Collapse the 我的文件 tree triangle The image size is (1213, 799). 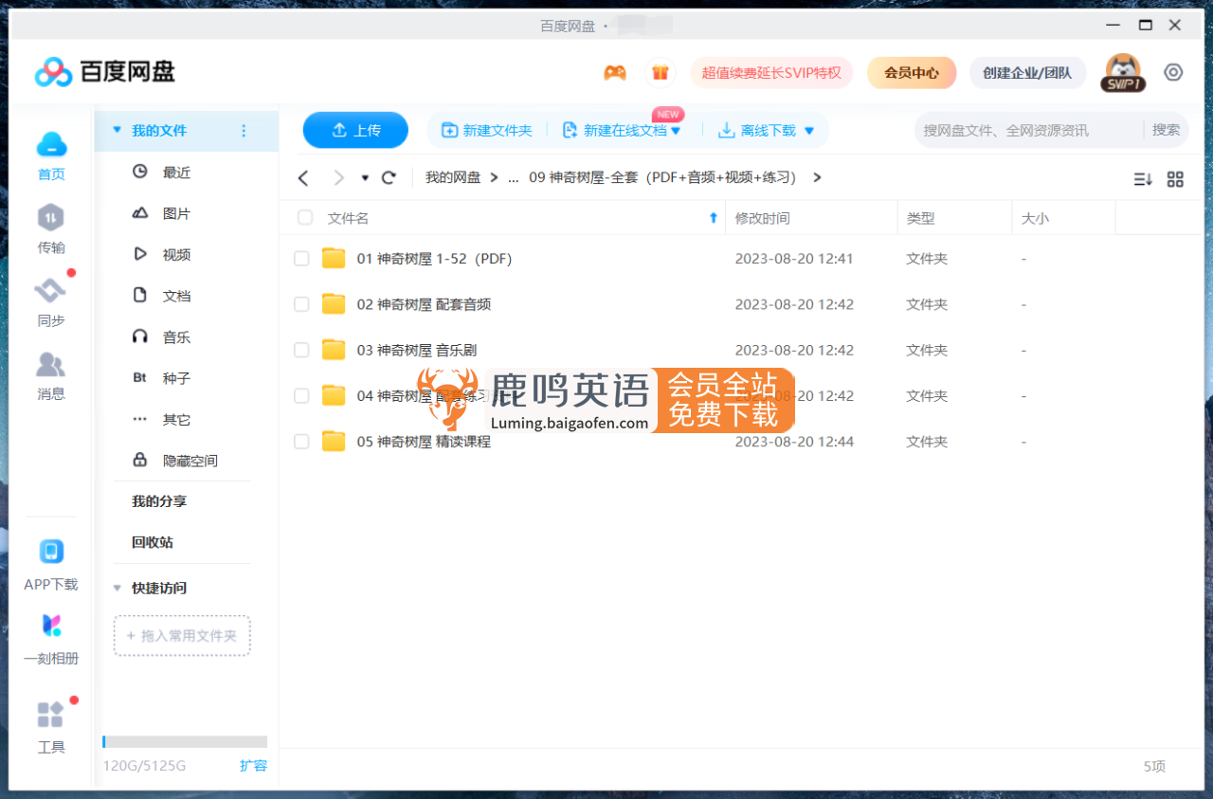tap(118, 131)
